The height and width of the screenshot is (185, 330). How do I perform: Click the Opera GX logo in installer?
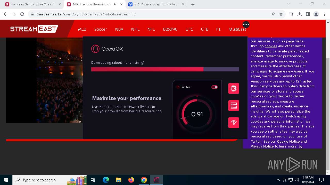(107, 49)
